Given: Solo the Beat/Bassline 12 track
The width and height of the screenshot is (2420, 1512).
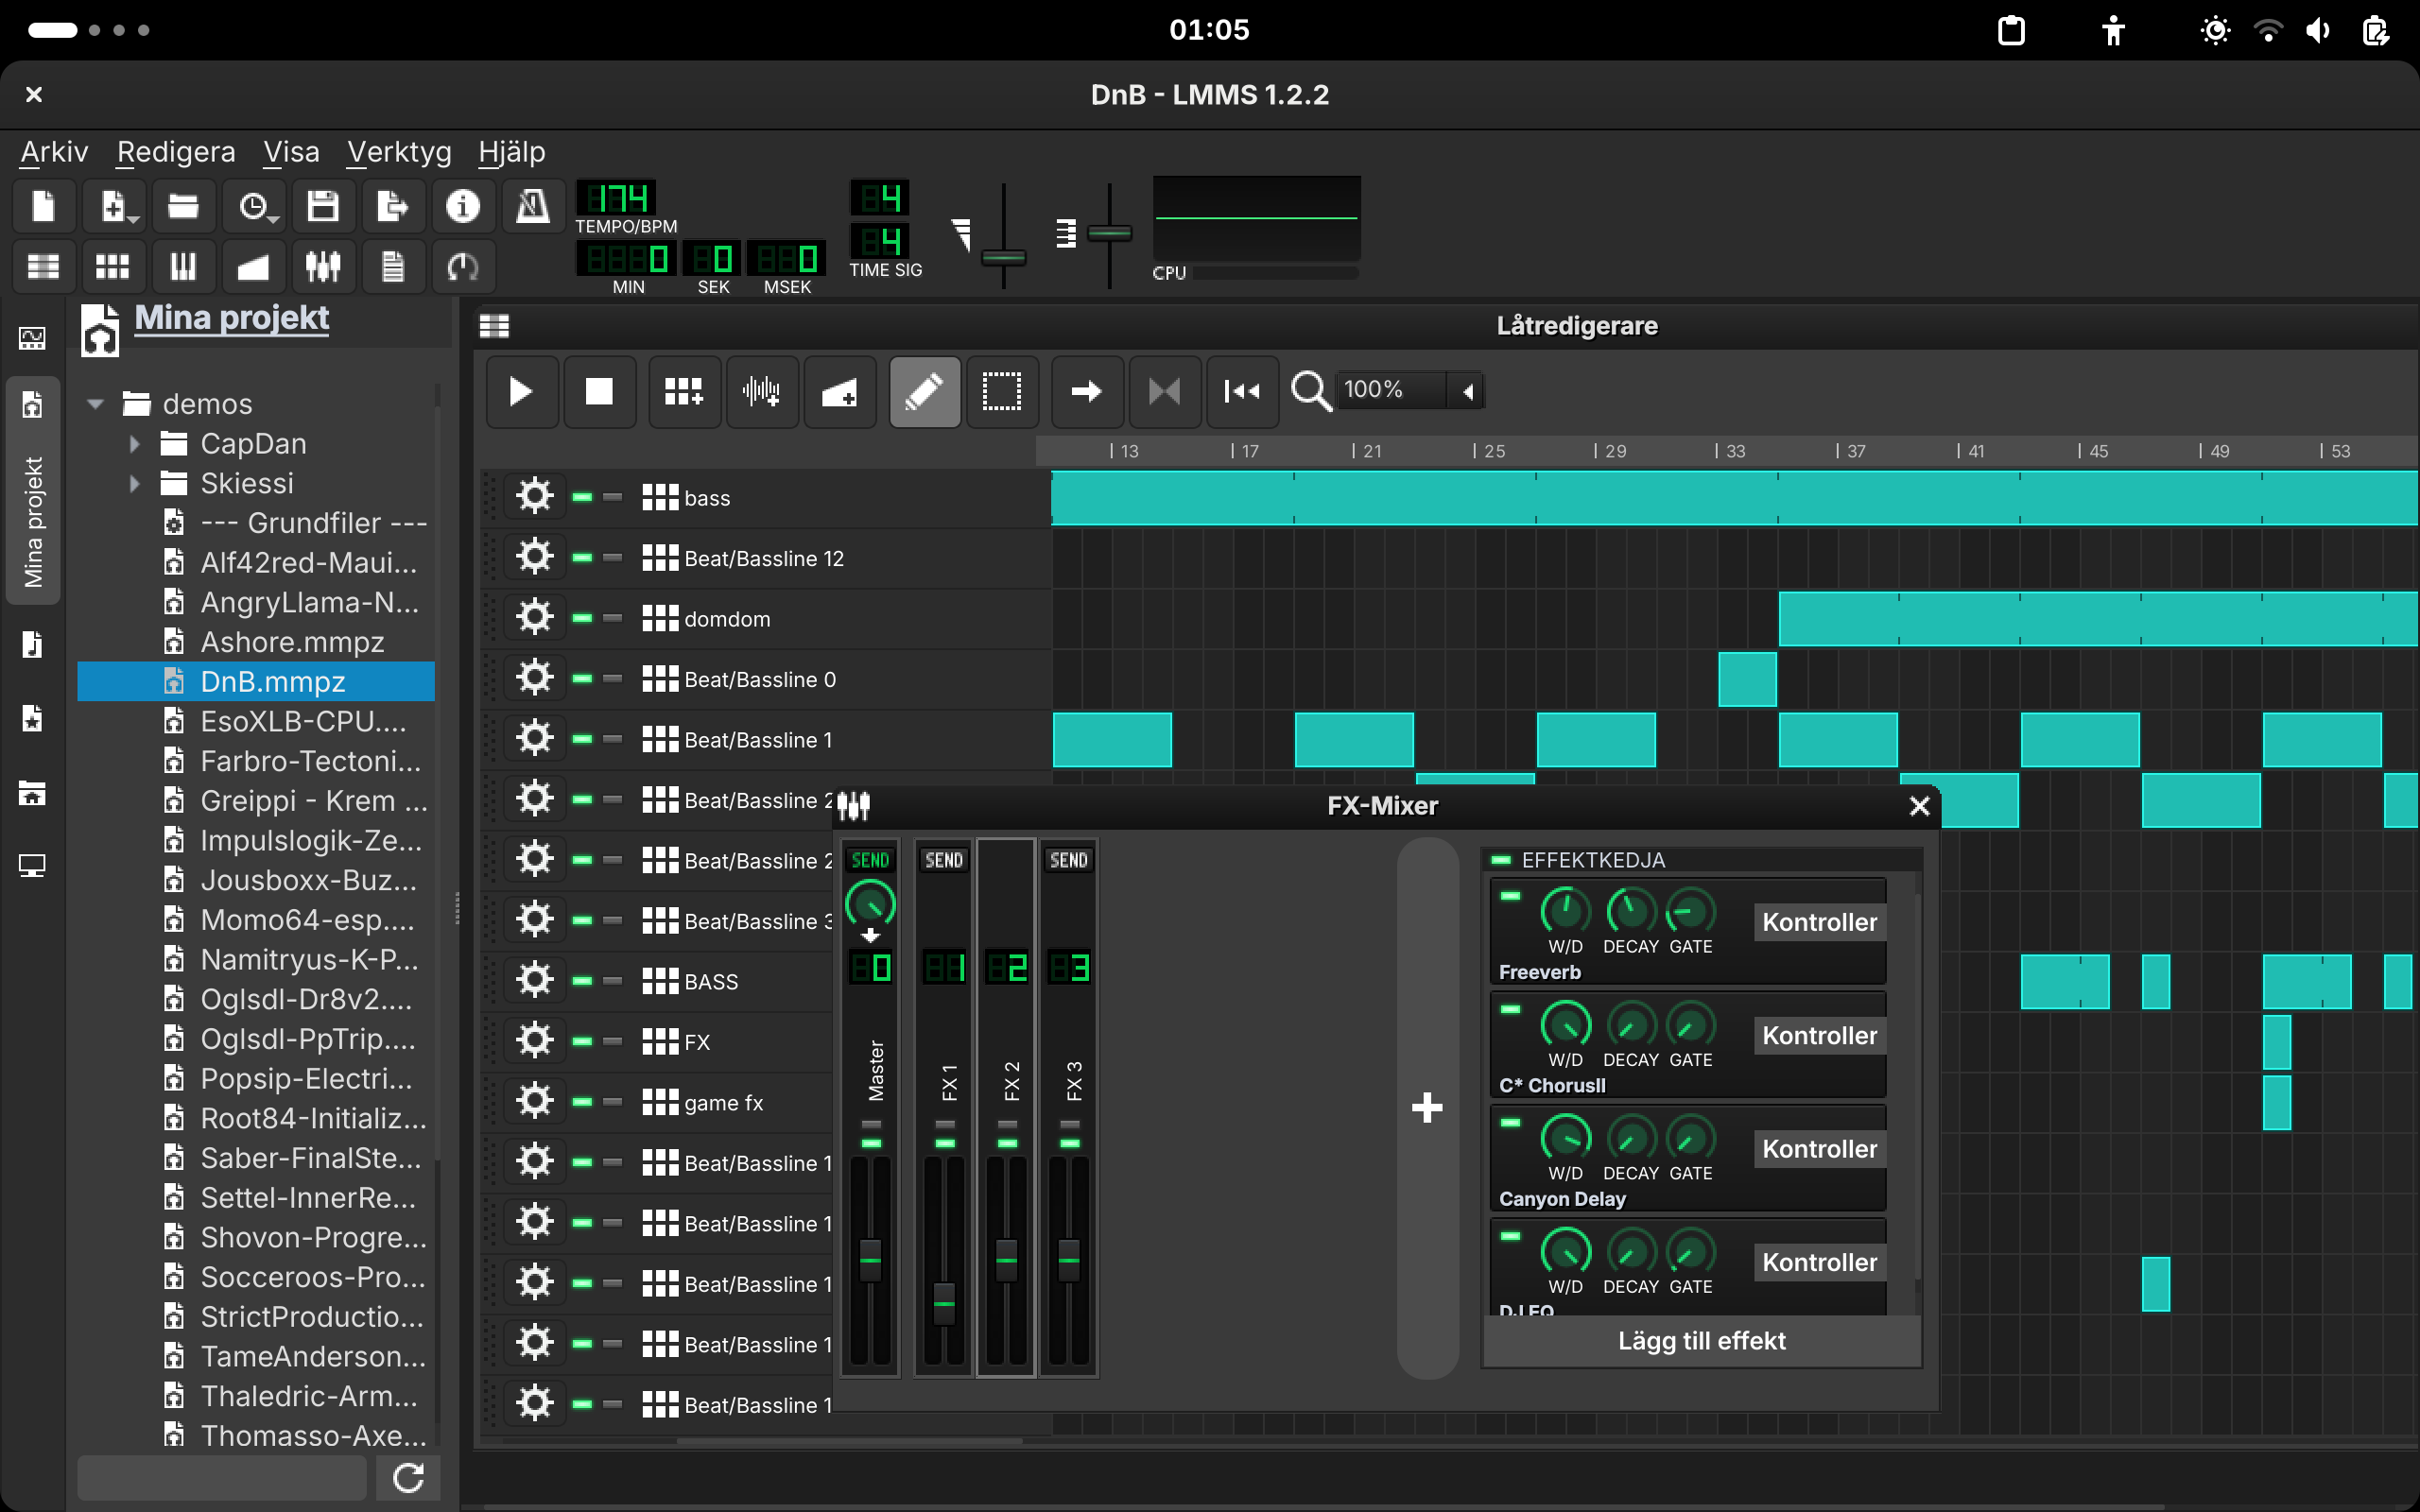Looking at the screenshot, I should pos(613,558).
